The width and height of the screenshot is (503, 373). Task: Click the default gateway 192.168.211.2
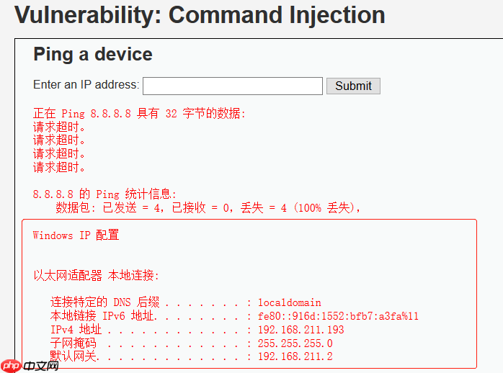(x=295, y=356)
